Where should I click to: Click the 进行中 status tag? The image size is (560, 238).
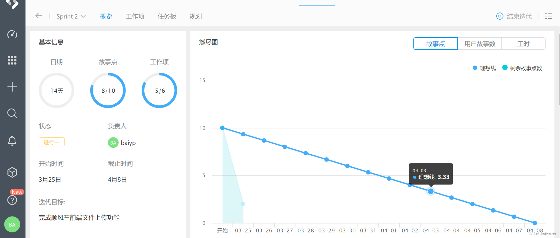point(52,142)
